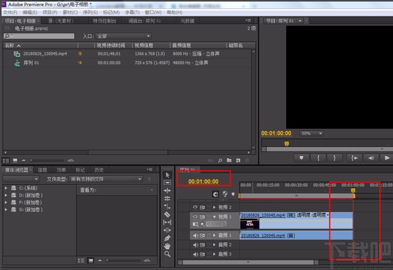393x270 pixels.
Task: Select the Zoom magnifier tool
Action: (167, 254)
